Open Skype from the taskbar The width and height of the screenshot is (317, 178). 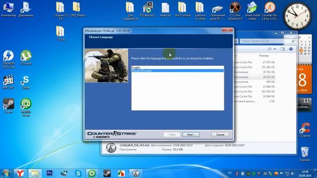(78, 173)
